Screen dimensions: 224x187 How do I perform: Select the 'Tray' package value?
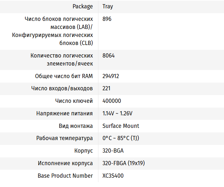coord(108,6)
